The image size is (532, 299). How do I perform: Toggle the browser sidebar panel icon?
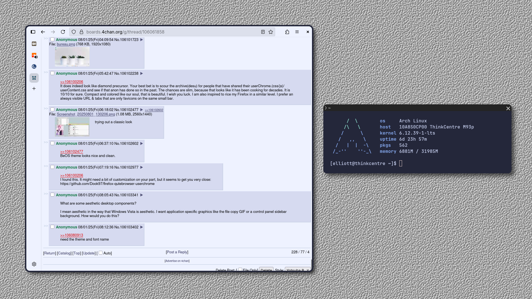[33, 32]
